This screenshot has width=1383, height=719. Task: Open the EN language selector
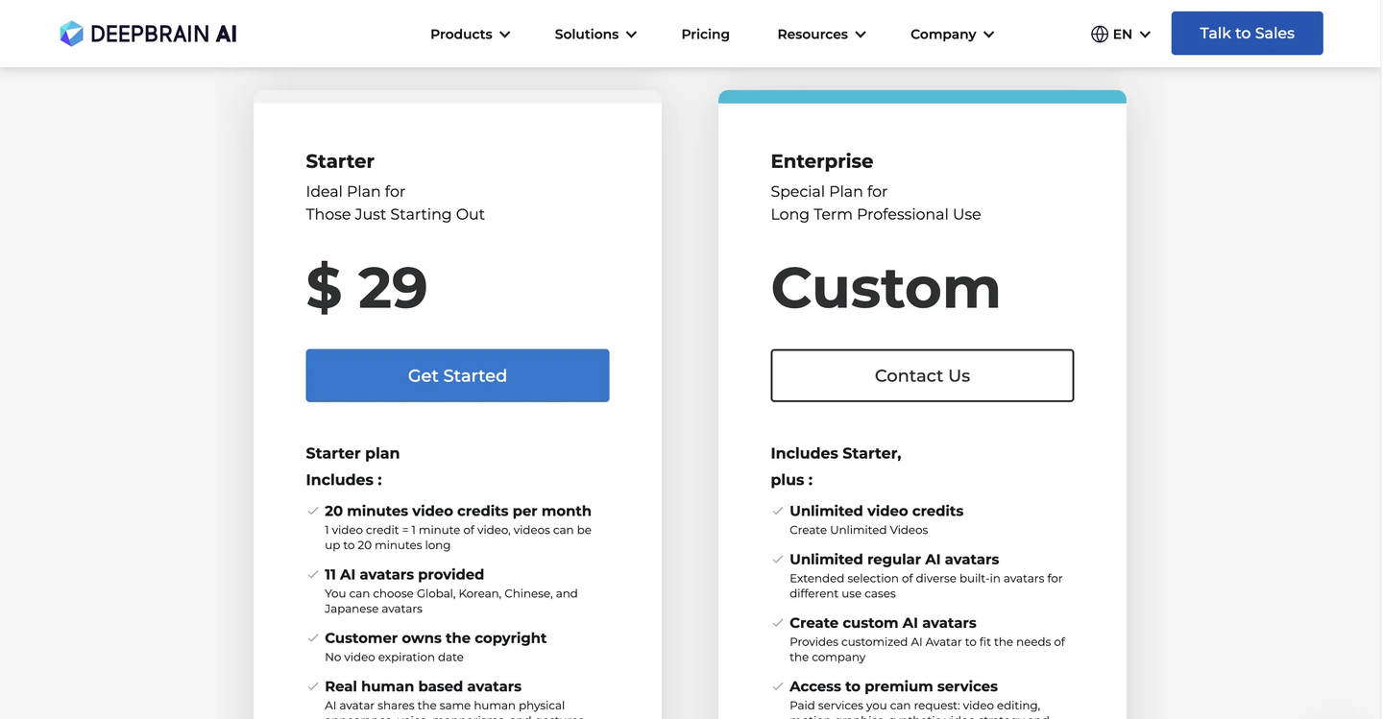pos(1121,34)
